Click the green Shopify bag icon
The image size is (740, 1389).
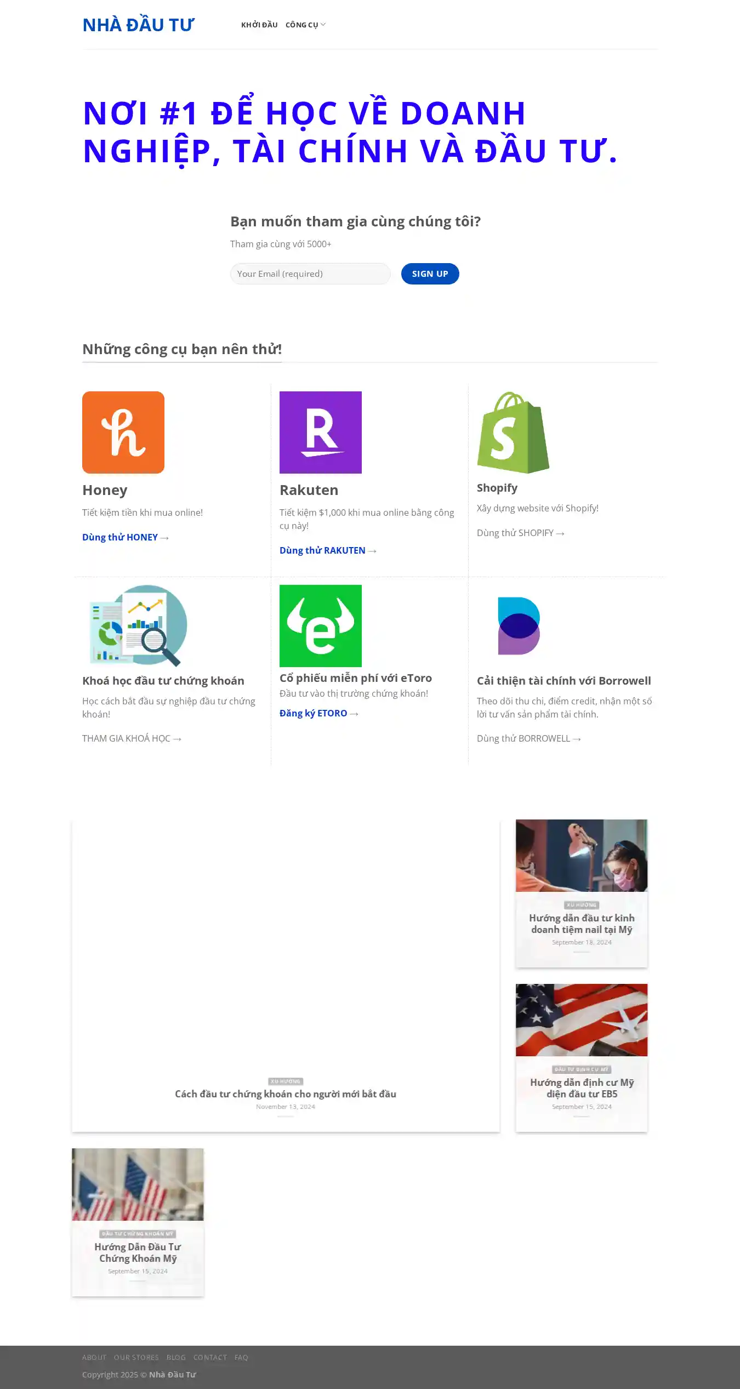(513, 432)
